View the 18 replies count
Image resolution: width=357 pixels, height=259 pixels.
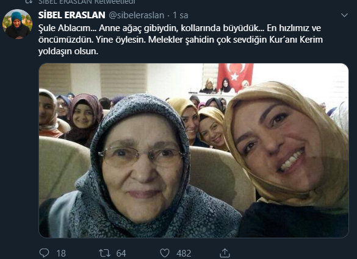[x=61, y=254]
